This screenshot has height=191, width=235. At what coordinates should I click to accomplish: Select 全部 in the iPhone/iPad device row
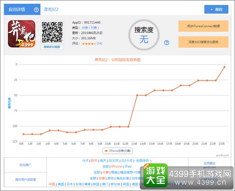pyautogui.click(x=105, y=167)
